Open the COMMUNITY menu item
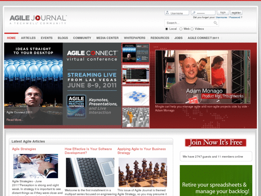 (82, 38)
